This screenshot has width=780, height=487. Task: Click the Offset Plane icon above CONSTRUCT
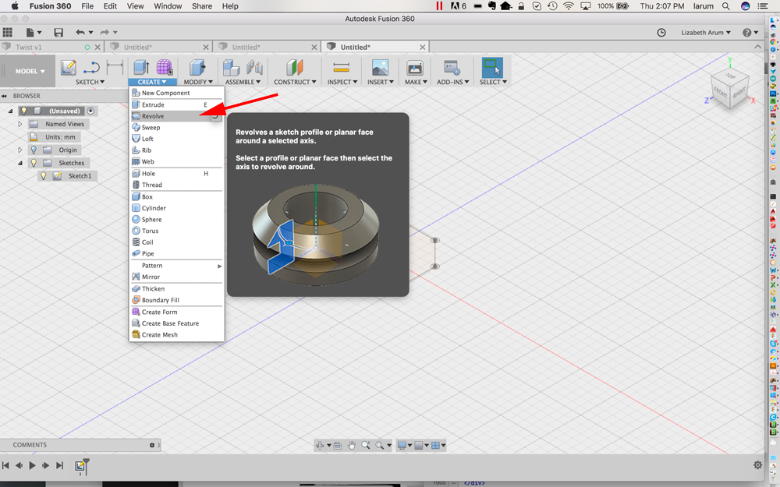(295, 68)
